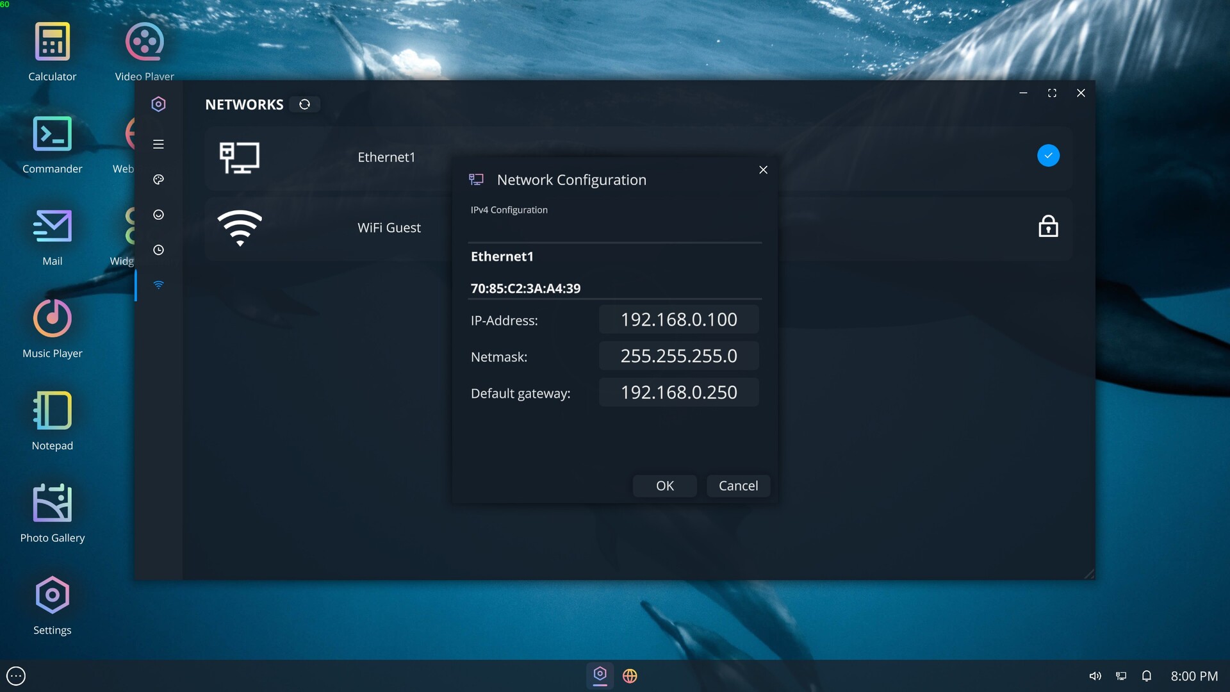
Task: Click the Settings hexagon logo in sidebar
Action: click(x=158, y=104)
